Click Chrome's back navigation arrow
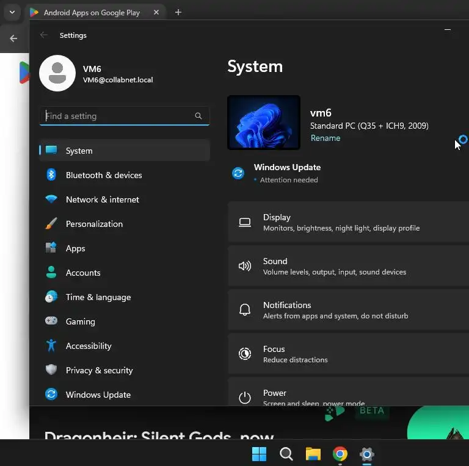This screenshot has height=466, width=469. [x=13, y=38]
